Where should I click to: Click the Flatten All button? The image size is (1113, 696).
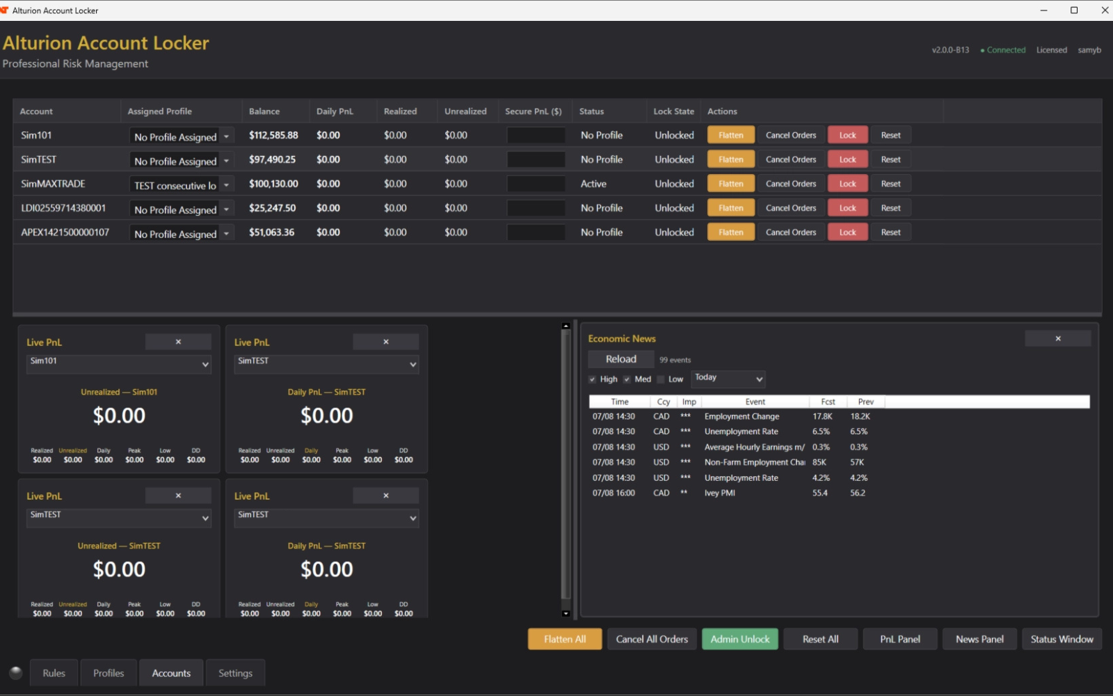tap(565, 639)
